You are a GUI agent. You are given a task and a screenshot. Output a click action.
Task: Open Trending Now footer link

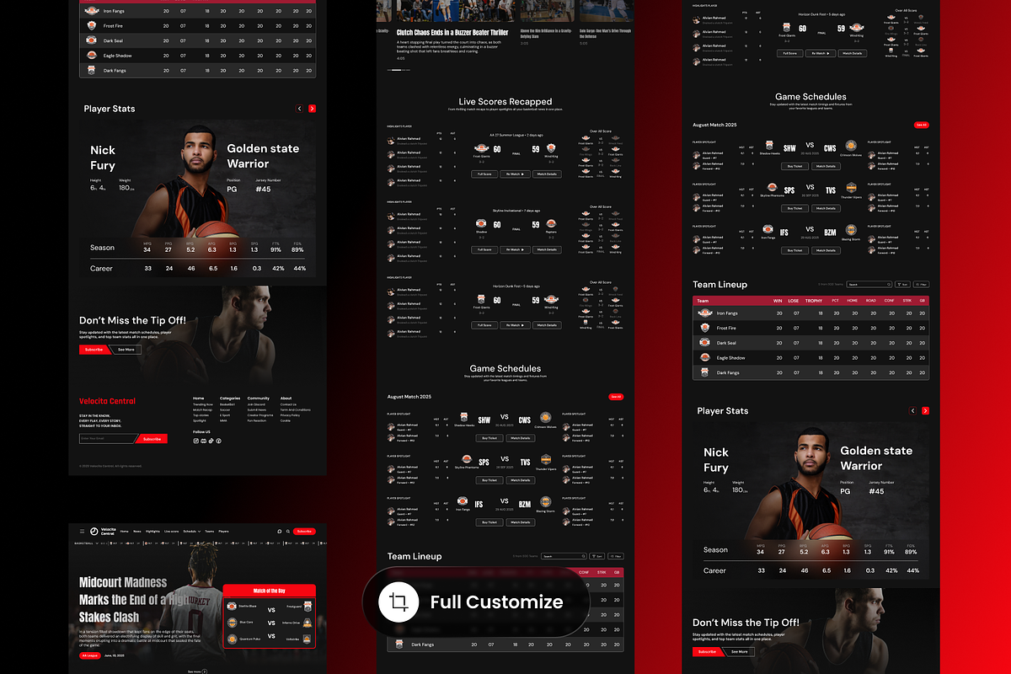(203, 404)
